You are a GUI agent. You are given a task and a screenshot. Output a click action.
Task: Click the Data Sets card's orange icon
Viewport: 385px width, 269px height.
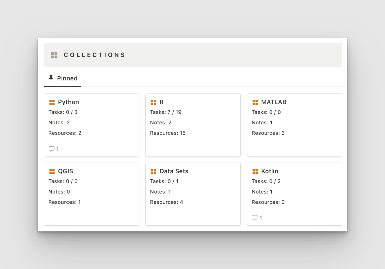pos(154,172)
